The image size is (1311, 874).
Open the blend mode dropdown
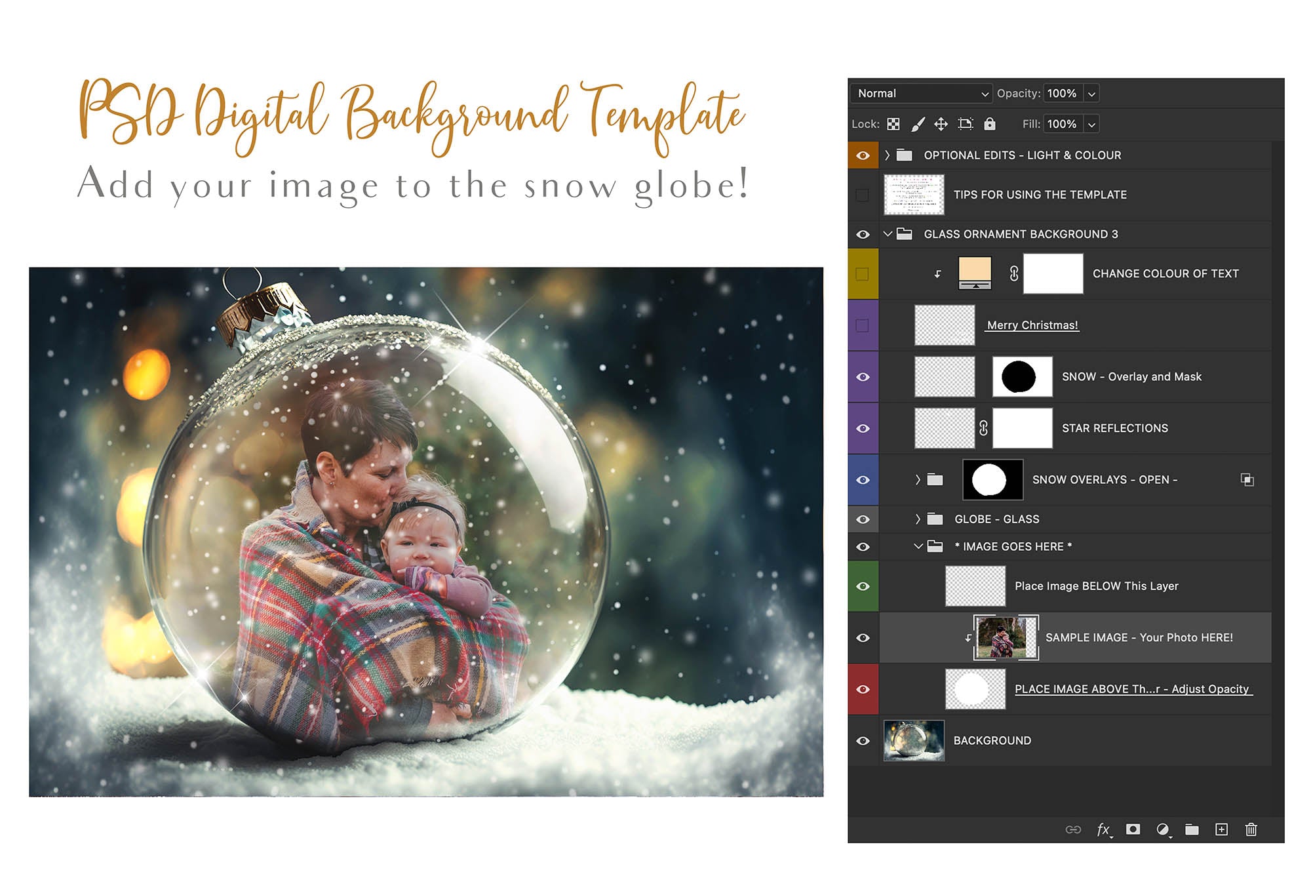click(x=918, y=94)
